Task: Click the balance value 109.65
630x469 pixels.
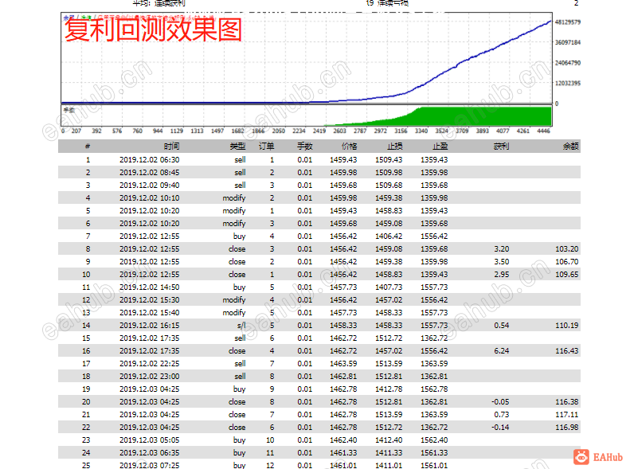Action: [x=567, y=275]
